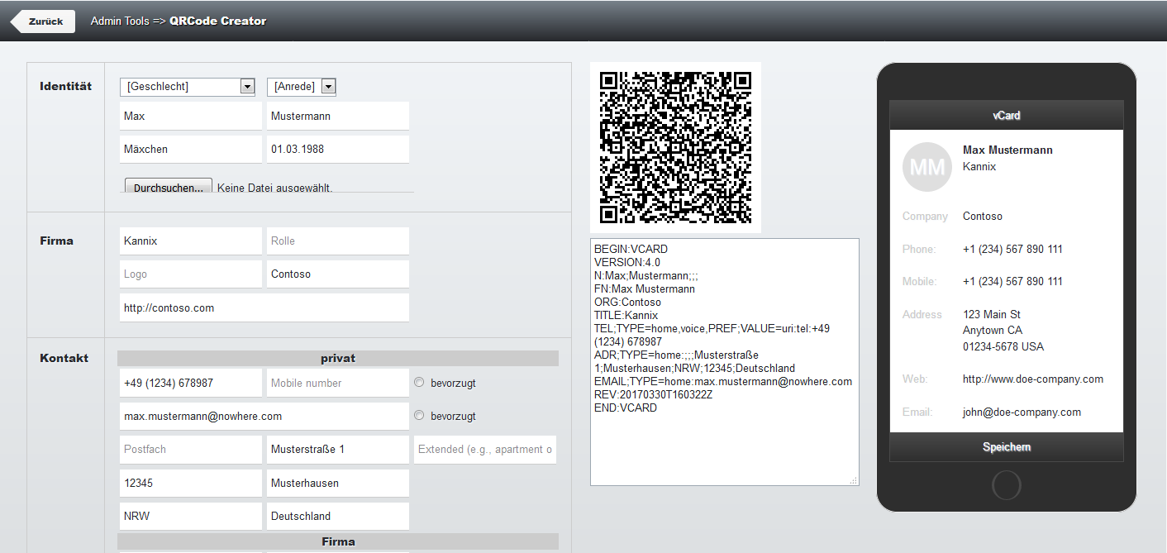Click the city field containing Musterhausen
Viewport: 1167px width, 553px height.
pyautogui.click(x=338, y=484)
